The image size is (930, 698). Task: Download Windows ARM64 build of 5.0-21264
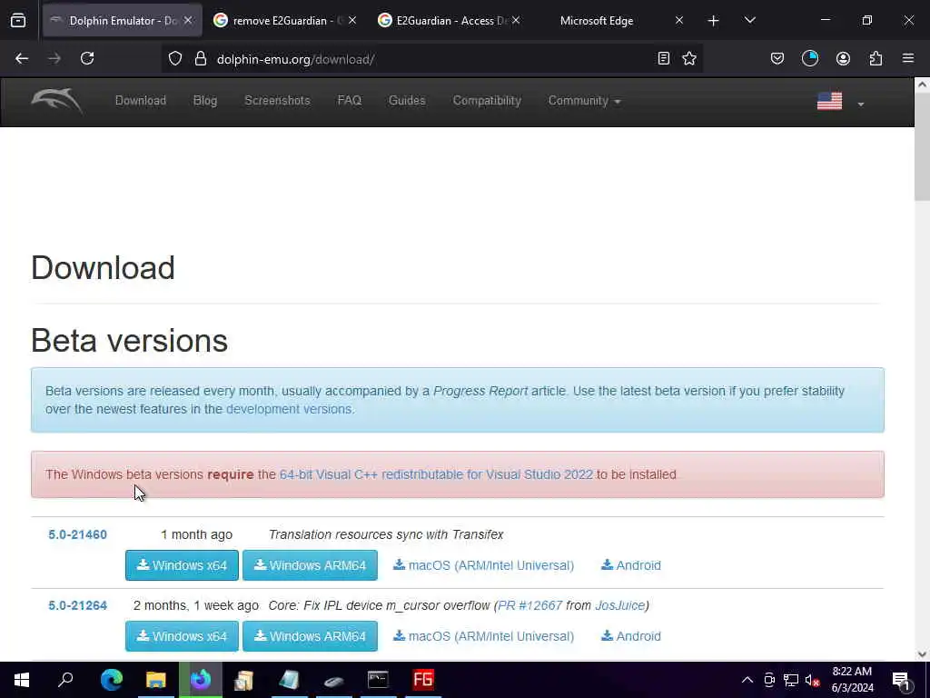[x=310, y=635]
